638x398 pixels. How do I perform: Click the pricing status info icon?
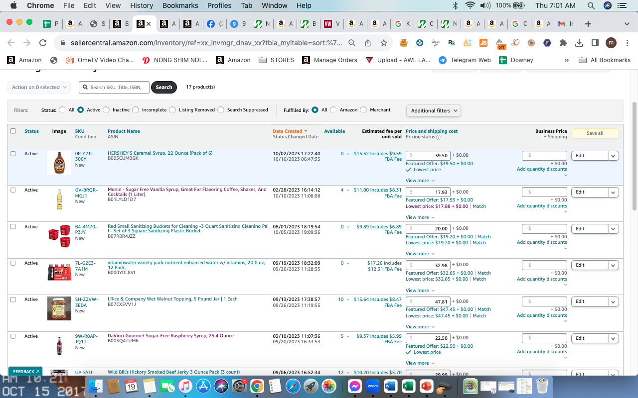pos(439,137)
